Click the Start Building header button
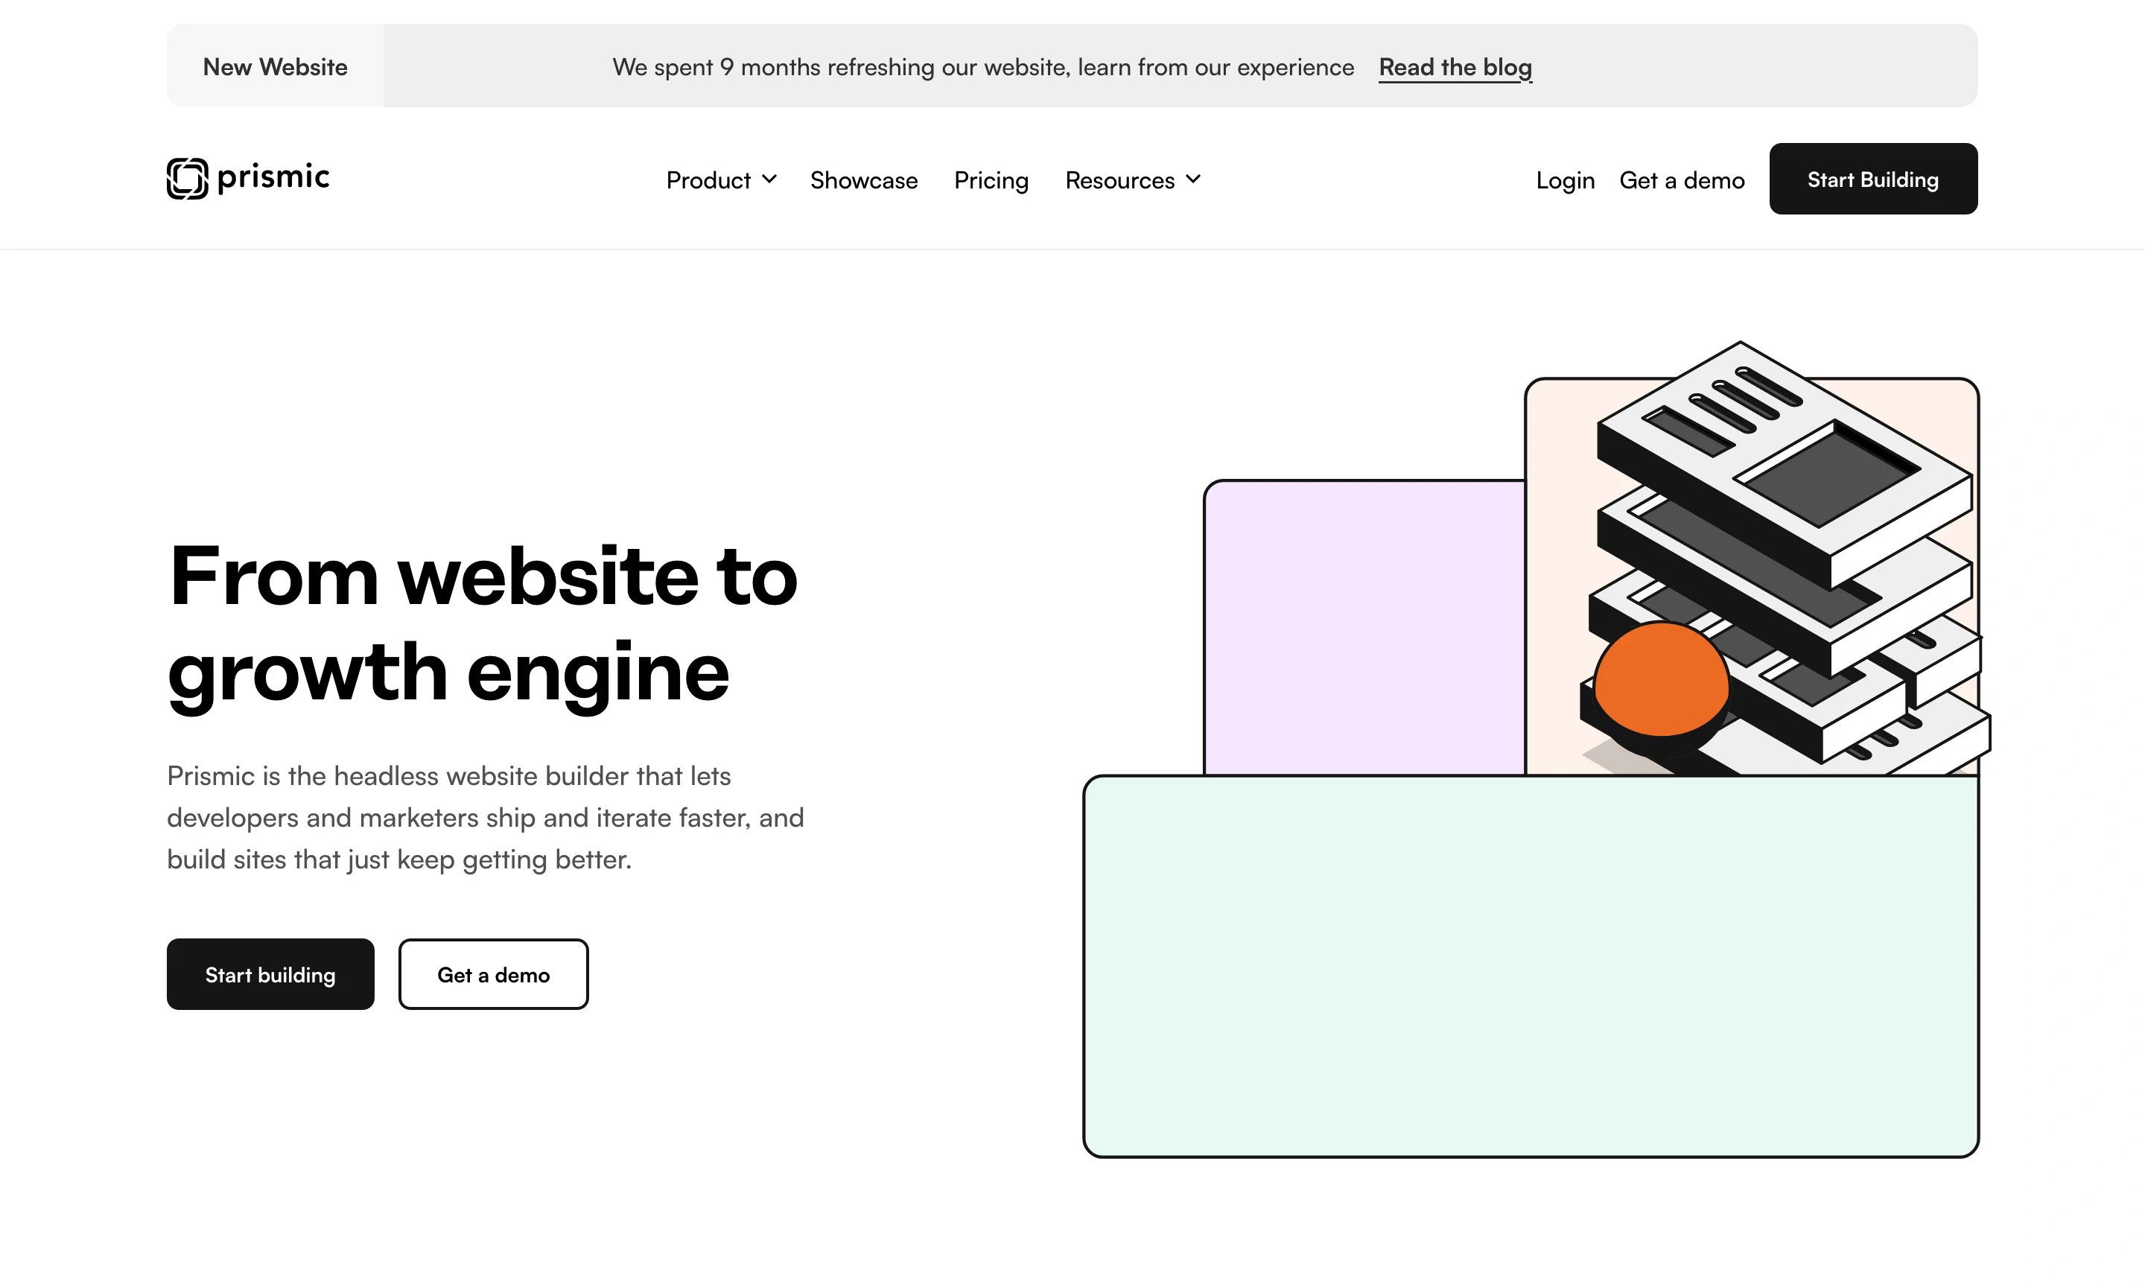 point(1872,179)
